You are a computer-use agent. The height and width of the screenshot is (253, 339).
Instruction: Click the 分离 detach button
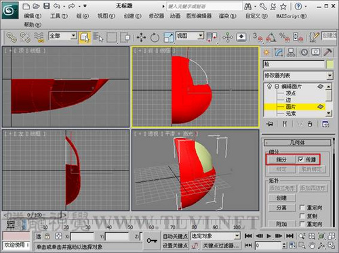[282, 208]
